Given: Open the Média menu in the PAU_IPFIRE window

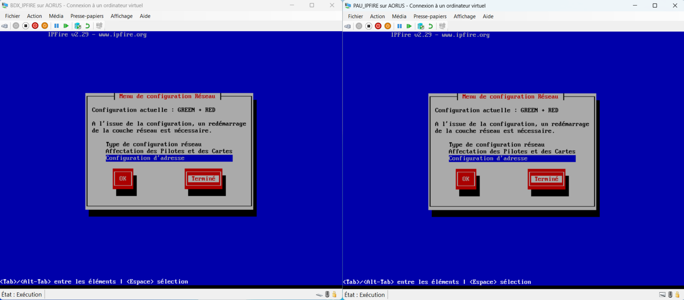Looking at the screenshot, I should coord(399,16).
